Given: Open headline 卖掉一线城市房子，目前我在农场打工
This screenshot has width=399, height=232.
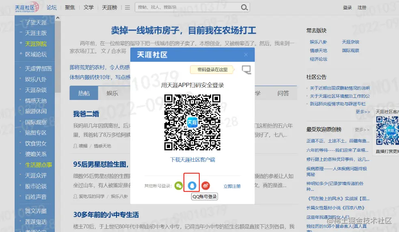Looking at the screenshot, I should click(x=183, y=30).
